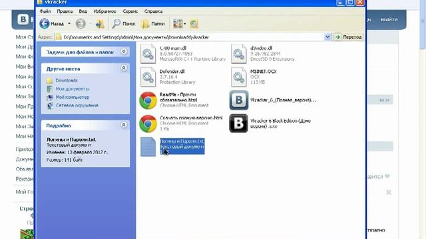Click the Vkracker 6 Black Edition file name
The width and height of the screenshot is (426, 239).
click(280, 123)
